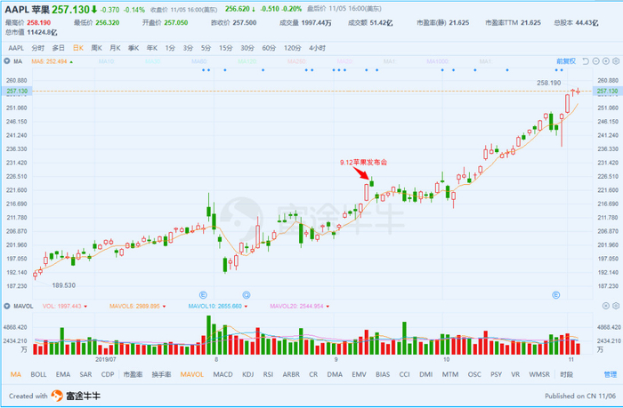The width and height of the screenshot is (623, 408).
Task: Select the 日K daily candlestick tab
Action: click(78, 48)
